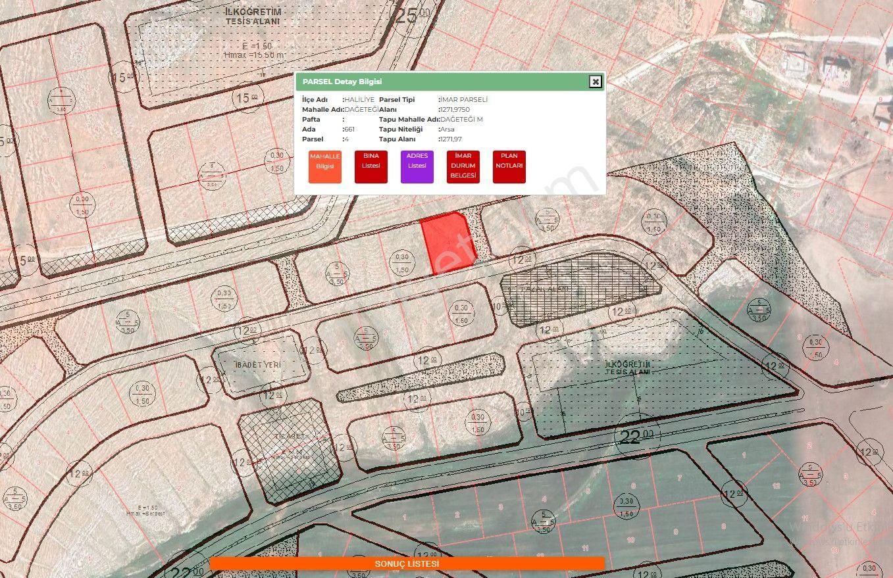Open the PLAN NOTLARI button
The width and height of the screenshot is (893, 578).
(509, 166)
